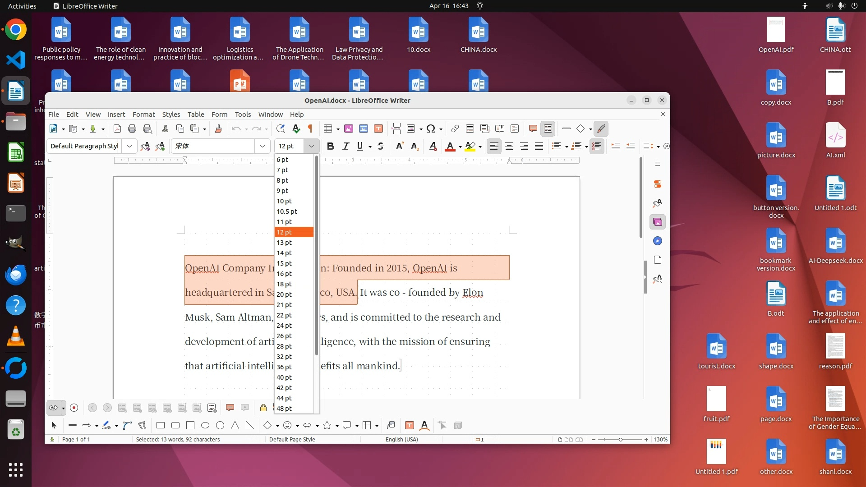The width and height of the screenshot is (866, 487).
Task: Toggle Show Draw Functions brush button
Action: point(601,129)
